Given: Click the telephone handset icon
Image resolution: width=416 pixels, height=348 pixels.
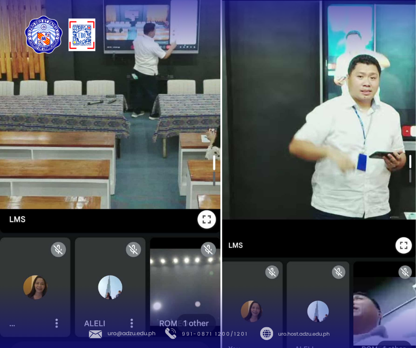Looking at the screenshot, I should (170, 333).
